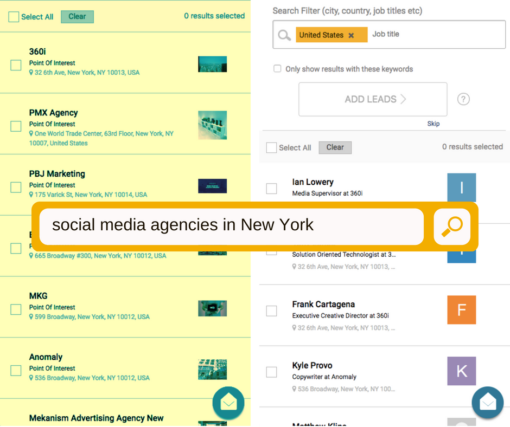This screenshot has height=427, width=510.
Task: Open the envelope chat bubble on yellow panel
Action: [x=228, y=403]
